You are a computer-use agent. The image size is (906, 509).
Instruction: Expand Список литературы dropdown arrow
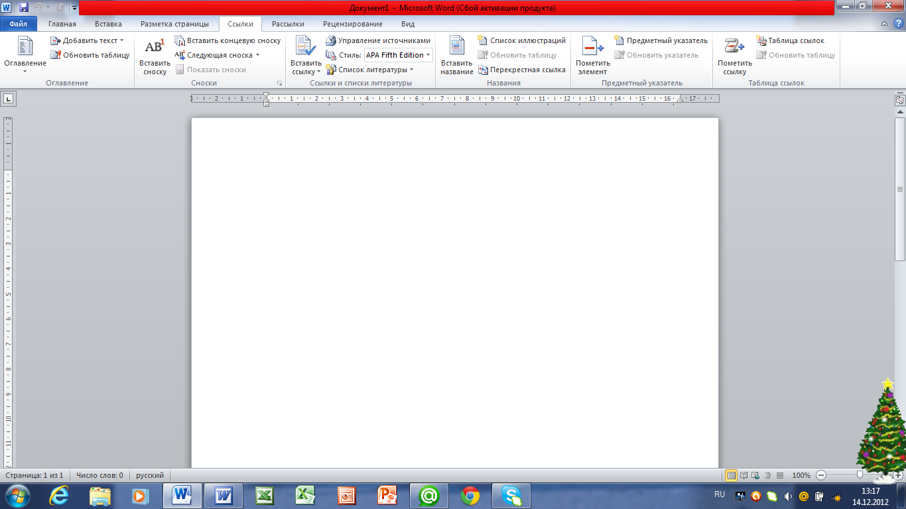point(411,70)
